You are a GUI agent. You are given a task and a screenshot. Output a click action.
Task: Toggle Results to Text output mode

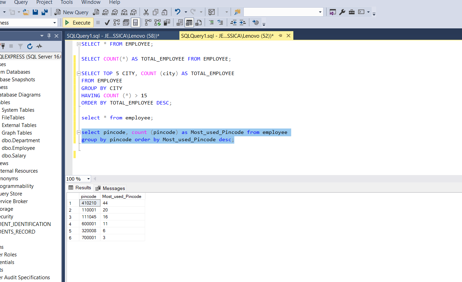[x=179, y=22]
